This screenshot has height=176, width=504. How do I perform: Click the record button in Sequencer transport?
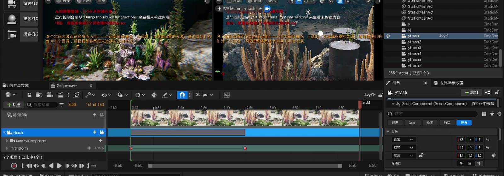[x=14, y=166]
